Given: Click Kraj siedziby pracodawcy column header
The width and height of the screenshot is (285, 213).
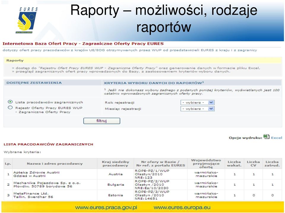Looking at the screenshot, I should coord(115,164).
